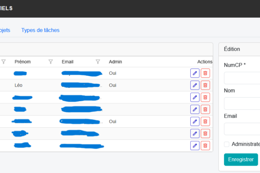
Task: Click the trash icon in the fourth table row
Action: (x=205, y=109)
